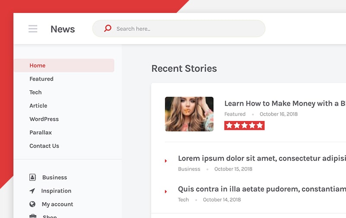Screen dimensions: 346x218
Task: Click the Business contact card icon
Action: tap(32, 177)
